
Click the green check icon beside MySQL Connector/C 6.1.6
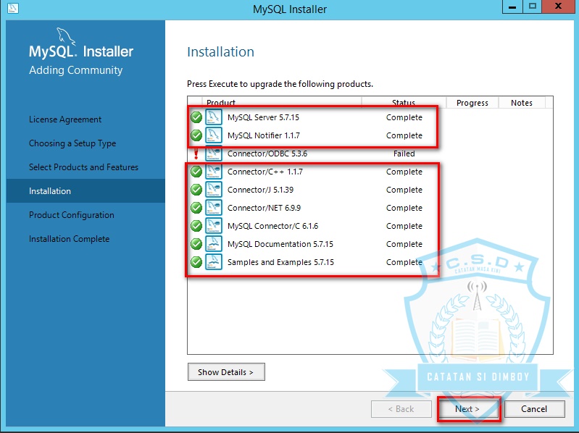(x=196, y=226)
